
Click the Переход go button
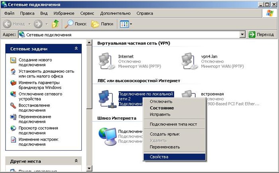[x=261, y=35]
